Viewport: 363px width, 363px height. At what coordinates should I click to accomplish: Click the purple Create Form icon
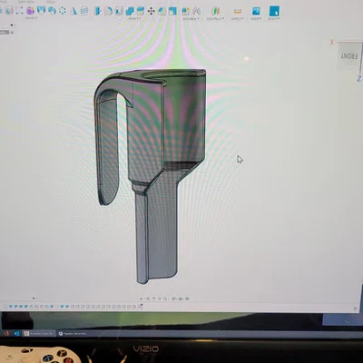(x=30, y=11)
